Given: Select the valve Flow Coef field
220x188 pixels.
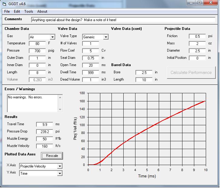Looking at the screenshot, I should (91, 51).
